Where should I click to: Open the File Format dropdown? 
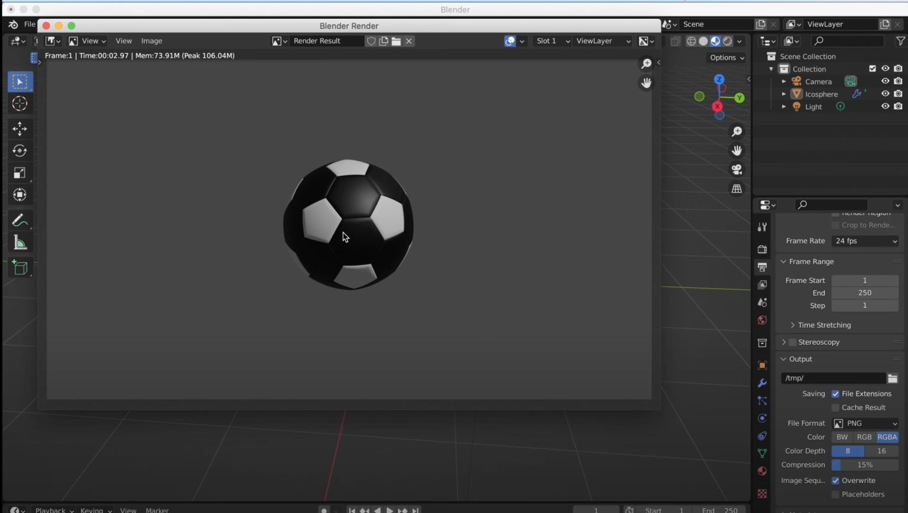tap(865, 423)
